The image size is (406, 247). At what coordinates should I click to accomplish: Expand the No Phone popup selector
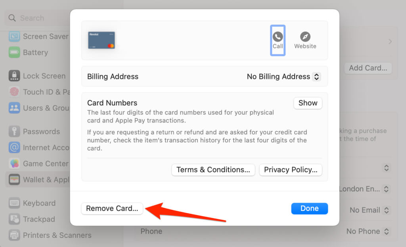click(368, 232)
